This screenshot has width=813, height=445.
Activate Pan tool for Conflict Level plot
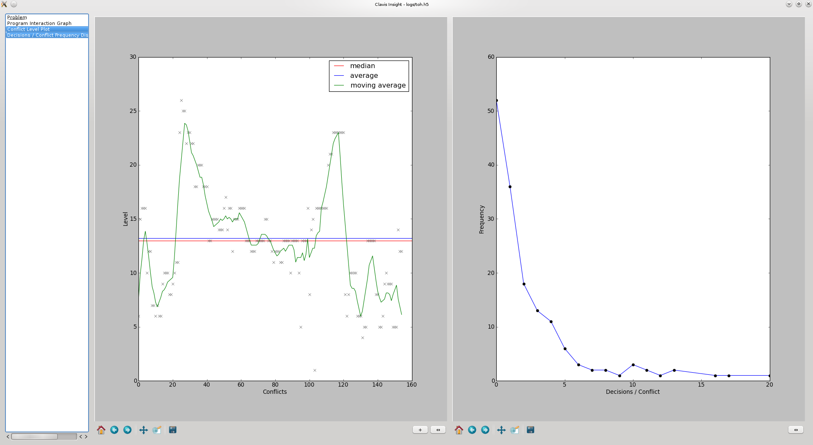pos(144,430)
